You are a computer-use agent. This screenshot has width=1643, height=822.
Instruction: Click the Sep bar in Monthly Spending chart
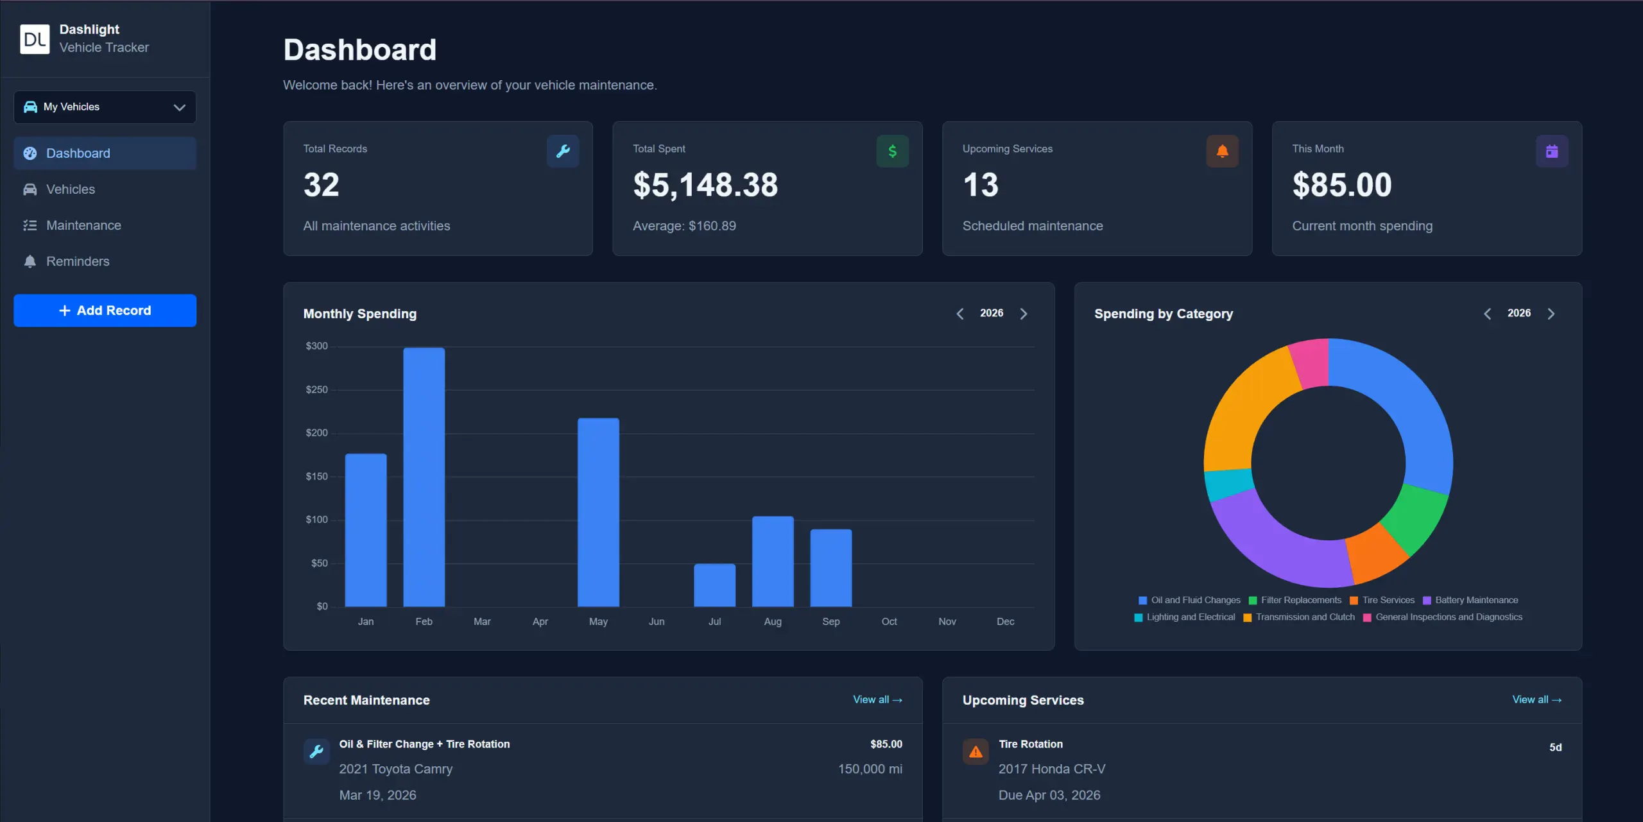pyautogui.click(x=831, y=568)
